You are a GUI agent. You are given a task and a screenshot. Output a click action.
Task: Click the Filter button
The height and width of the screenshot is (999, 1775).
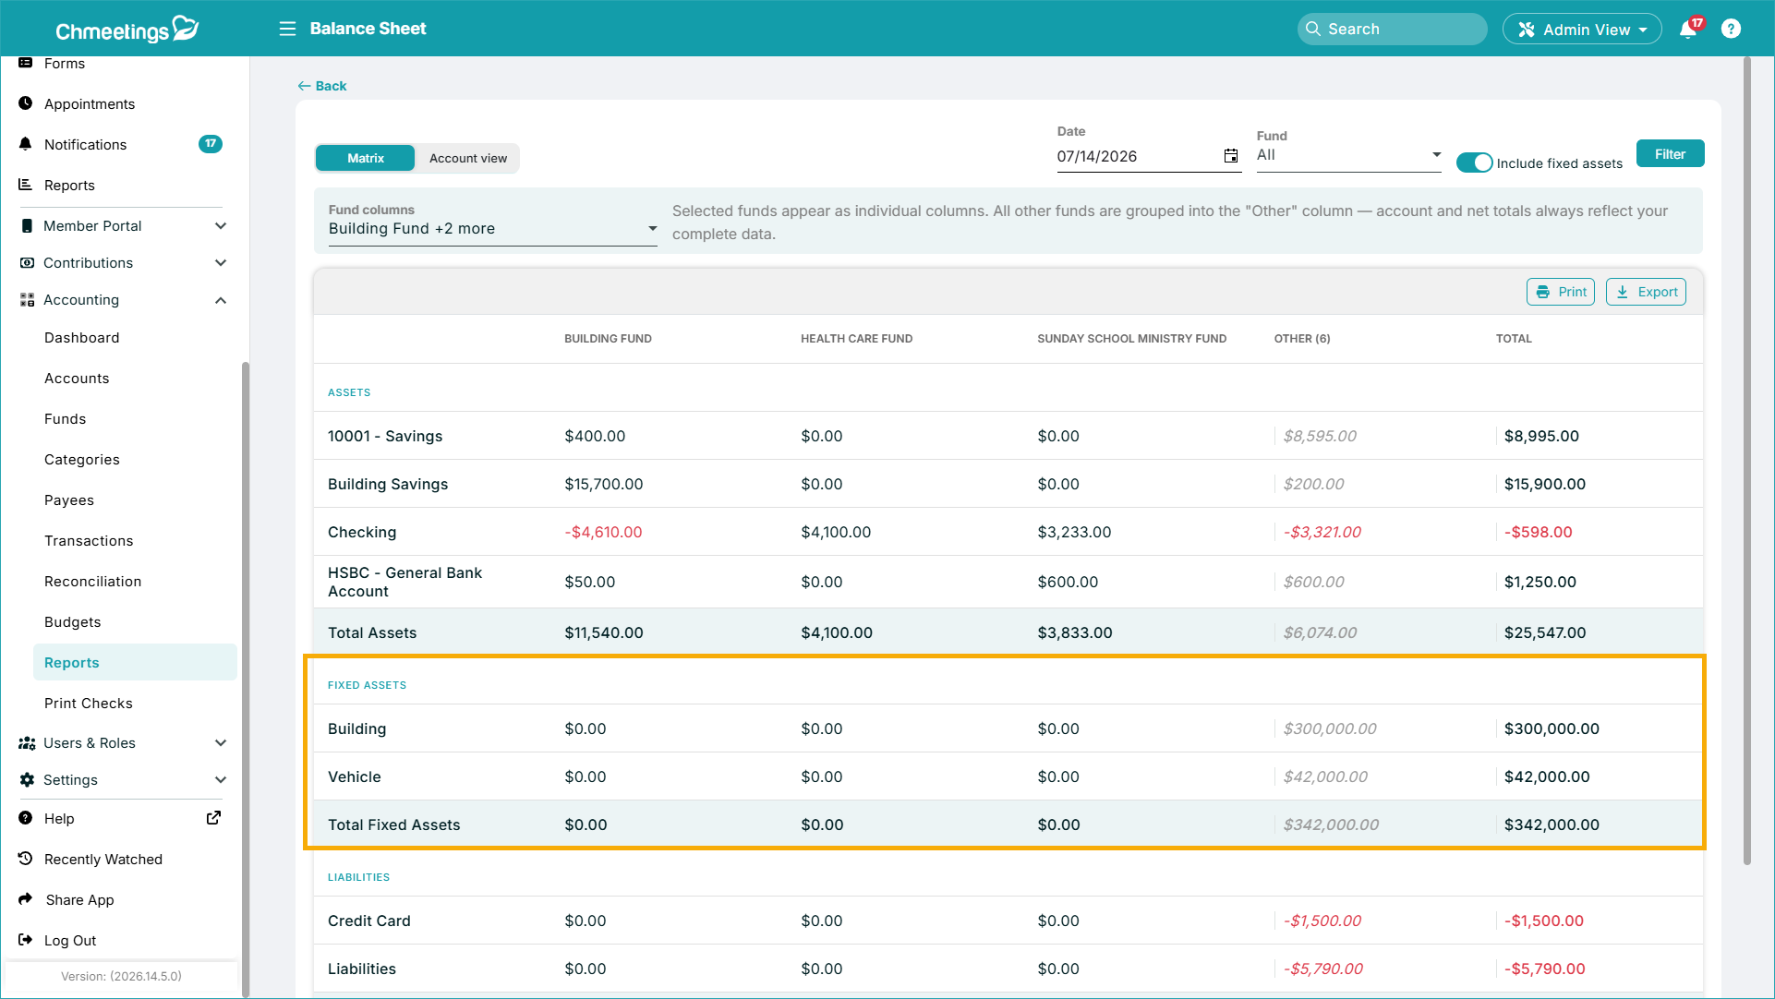click(x=1670, y=154)
